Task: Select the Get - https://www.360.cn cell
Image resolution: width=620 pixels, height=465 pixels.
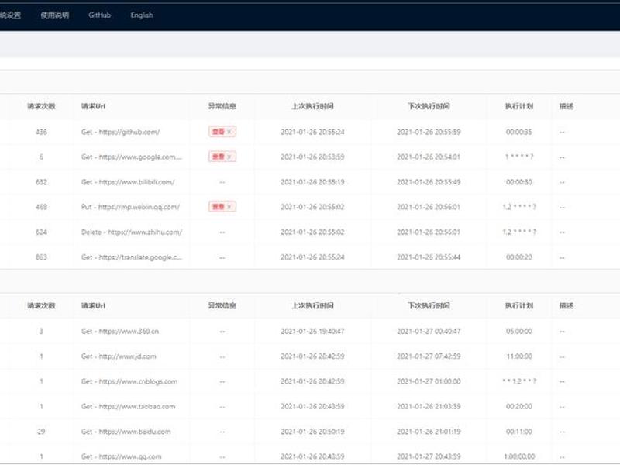Action: (x=120, y=332)
